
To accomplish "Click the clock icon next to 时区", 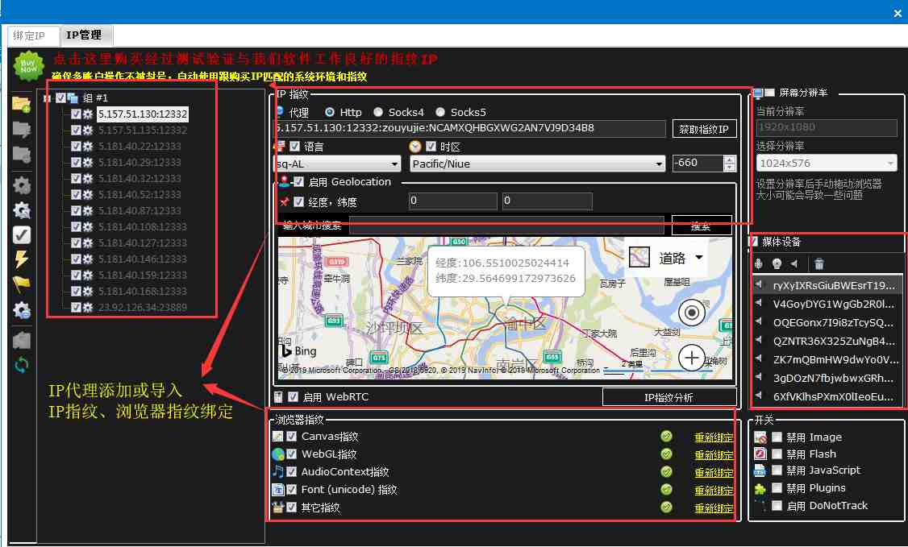I will [x=414, y=147].
